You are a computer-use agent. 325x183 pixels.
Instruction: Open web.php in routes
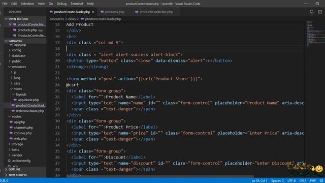pyautogui.click(x=20, y=139)
